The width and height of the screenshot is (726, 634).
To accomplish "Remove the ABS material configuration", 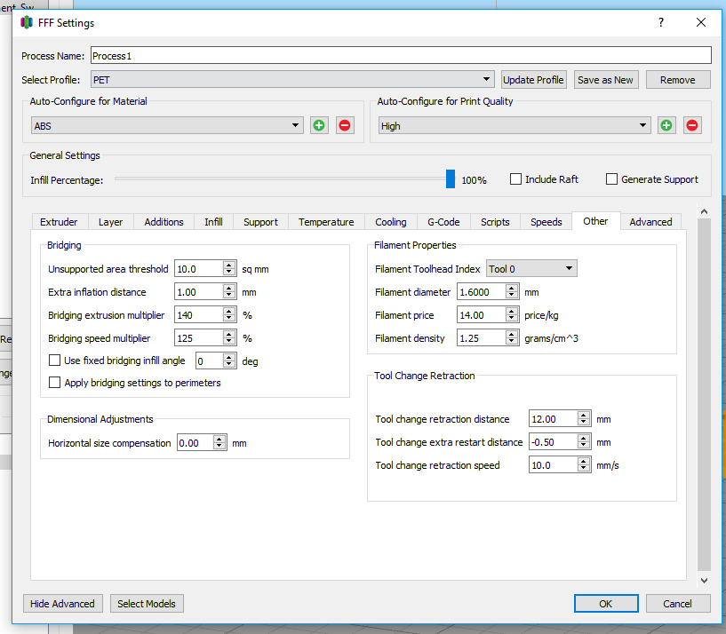I will (345, 125).
